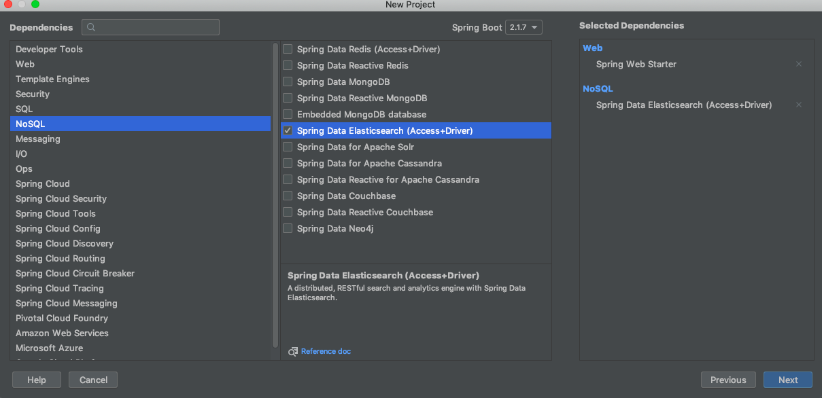Enable Embedded MongoDB database checkbox
The height and width of the screenshot is (398, 822).
pos(288,114)
